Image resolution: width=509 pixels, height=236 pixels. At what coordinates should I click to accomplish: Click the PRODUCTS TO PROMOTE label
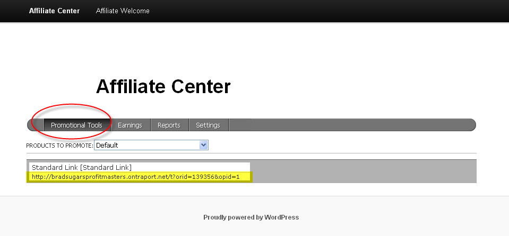click(x=59, y=146)
